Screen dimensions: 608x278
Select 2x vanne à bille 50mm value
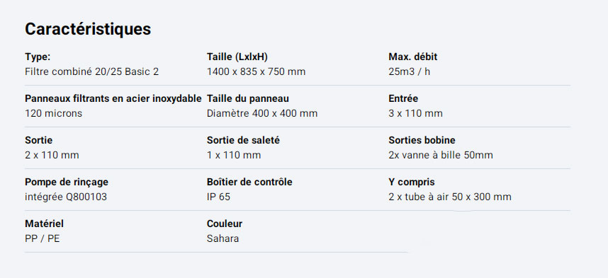pos(441,155)
